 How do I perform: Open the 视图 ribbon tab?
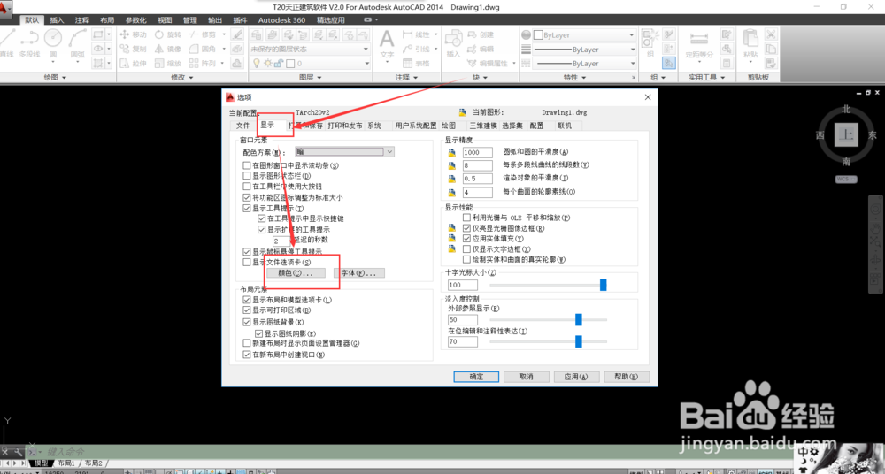pyautogui.click(x=165, y=19)
